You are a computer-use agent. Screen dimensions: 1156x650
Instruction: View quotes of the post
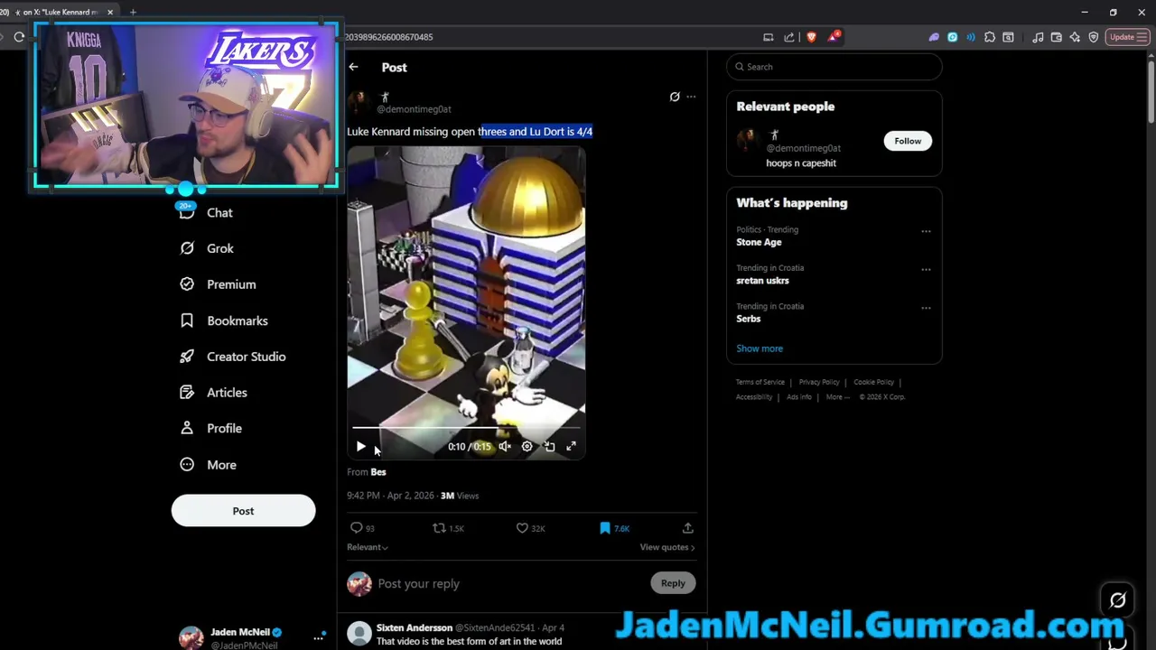(x=667, y=547)
